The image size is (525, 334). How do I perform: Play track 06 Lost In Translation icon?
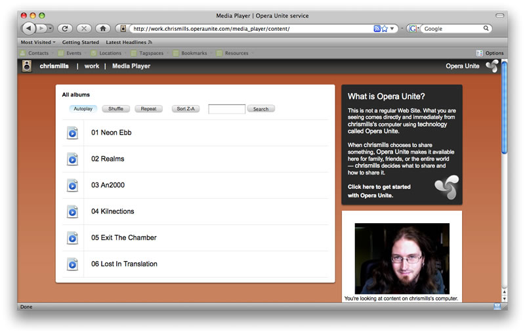click(x=72, y=264)
